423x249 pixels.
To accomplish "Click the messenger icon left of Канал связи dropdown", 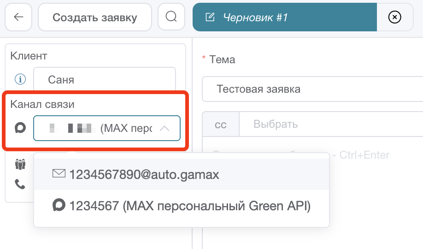I will (x=20, y=128).
